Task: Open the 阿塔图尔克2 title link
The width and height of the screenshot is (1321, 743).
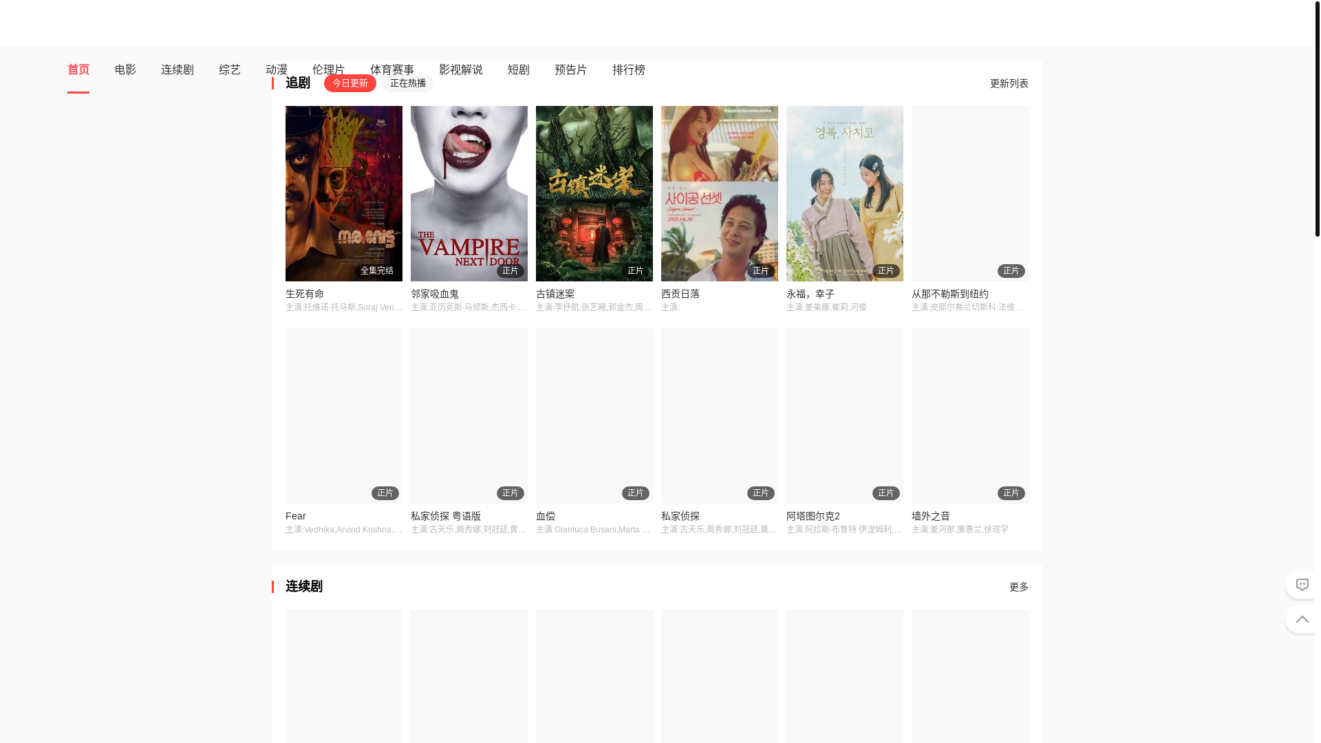Action: click(813, 516)
